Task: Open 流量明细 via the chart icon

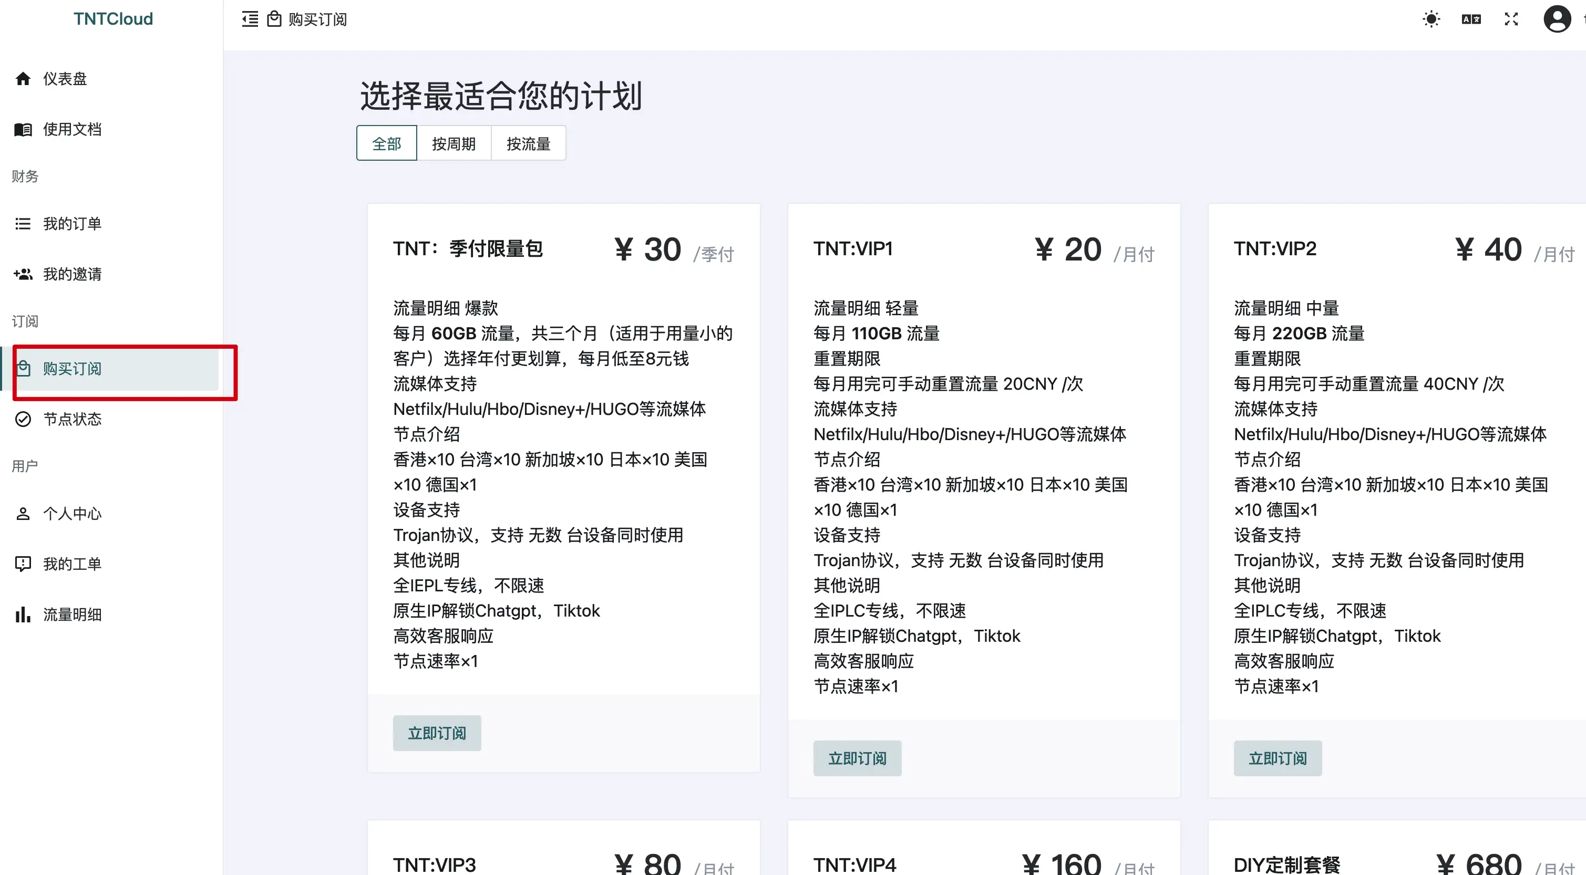Action: point(23,613)
